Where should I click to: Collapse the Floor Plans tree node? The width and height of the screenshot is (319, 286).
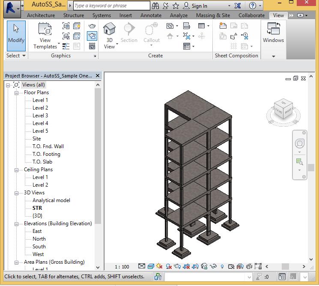pos(16,93)
